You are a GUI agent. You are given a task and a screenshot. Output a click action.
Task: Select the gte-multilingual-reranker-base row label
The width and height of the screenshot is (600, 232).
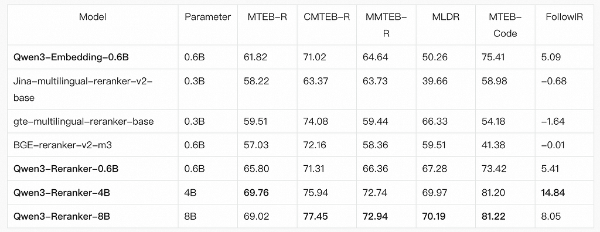[83, 122]
